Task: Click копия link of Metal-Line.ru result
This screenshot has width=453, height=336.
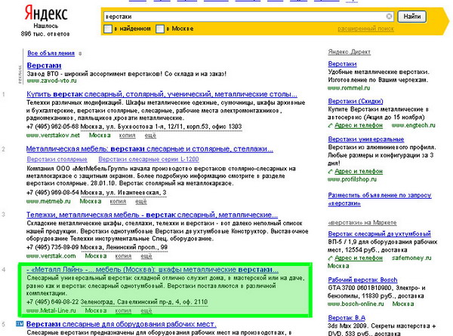Action: coord(123,310)
